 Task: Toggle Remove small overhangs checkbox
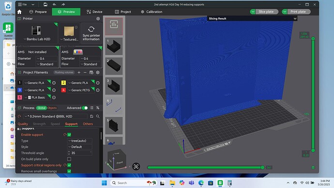pyautogui.click(x=69, y=171)
